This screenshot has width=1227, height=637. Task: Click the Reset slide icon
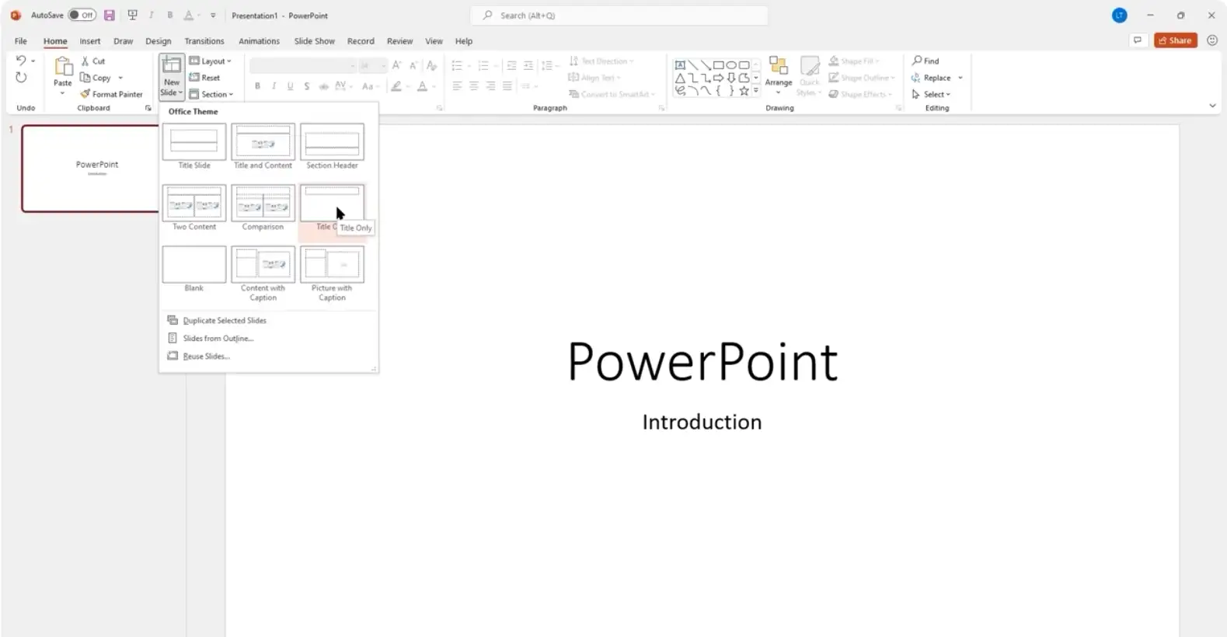(195, 78)
